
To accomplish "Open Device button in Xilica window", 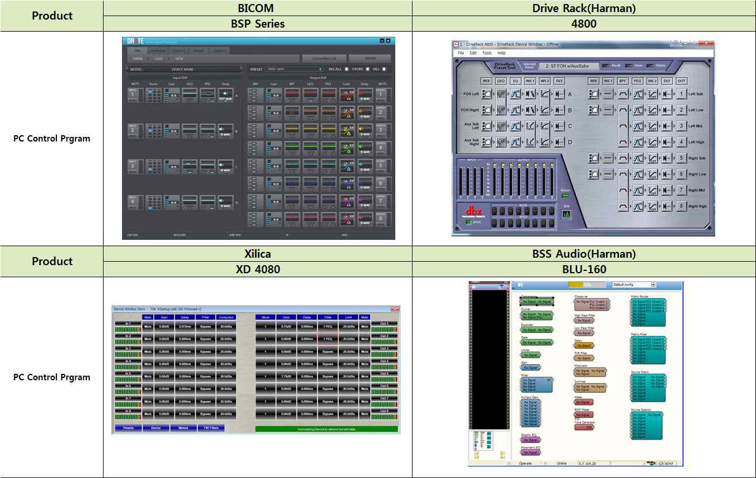I will tap(156, 428).
